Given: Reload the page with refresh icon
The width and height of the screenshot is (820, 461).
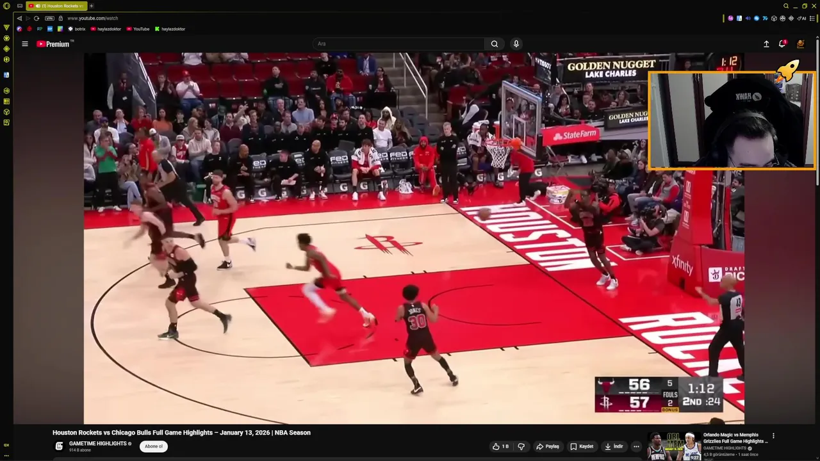Looking at the screenshot, I should pyautogui.click(x=37, y=18).
